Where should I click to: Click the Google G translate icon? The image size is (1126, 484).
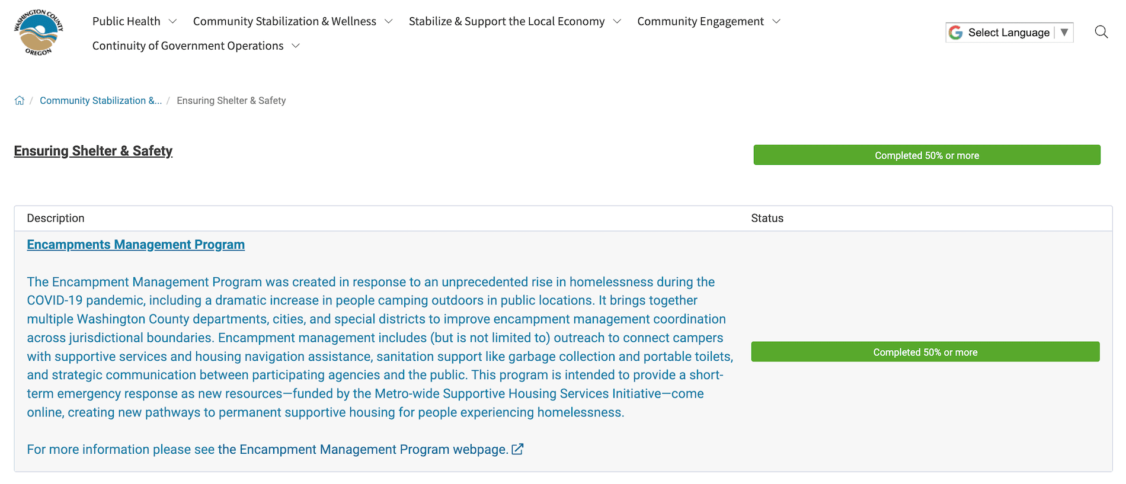(955, 33)
